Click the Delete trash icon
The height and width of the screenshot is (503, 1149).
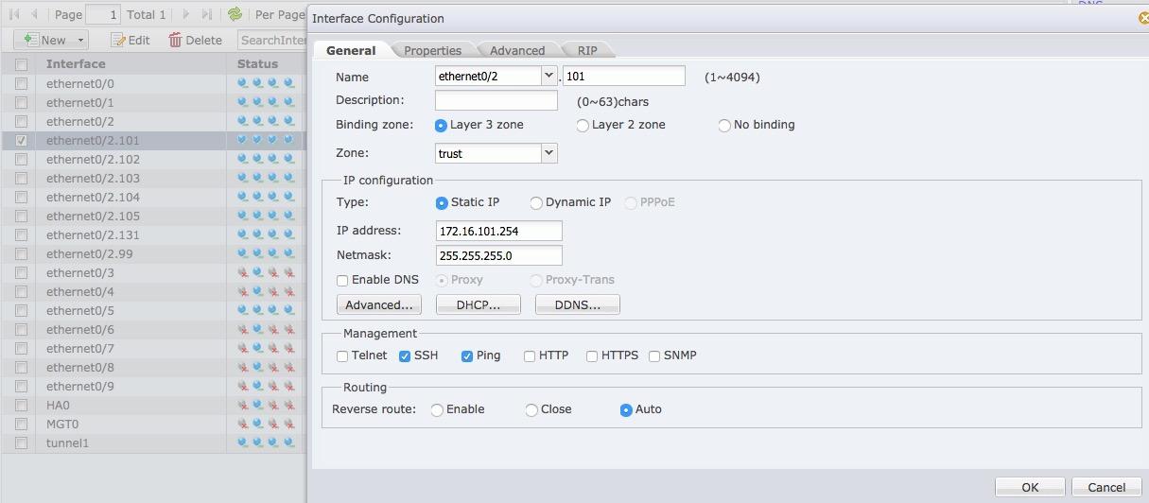pyautogui.click(x=175, y=40)
